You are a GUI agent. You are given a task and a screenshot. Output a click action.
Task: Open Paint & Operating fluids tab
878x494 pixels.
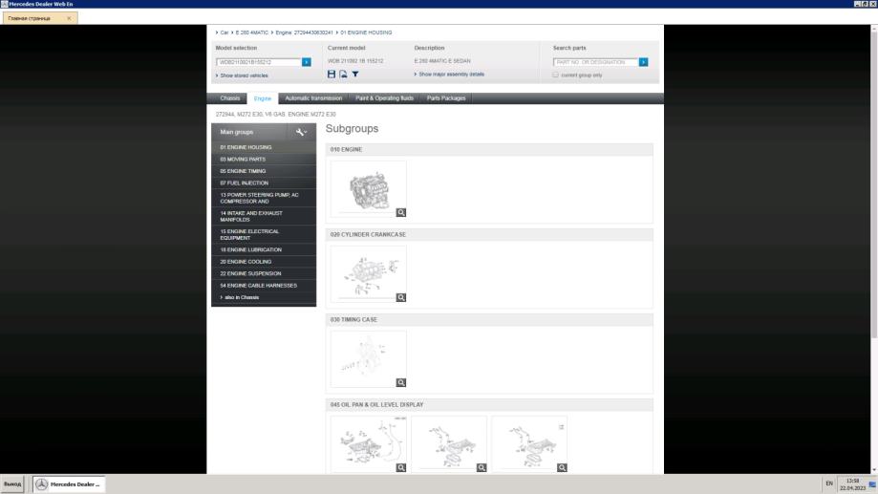coord(384,98)
